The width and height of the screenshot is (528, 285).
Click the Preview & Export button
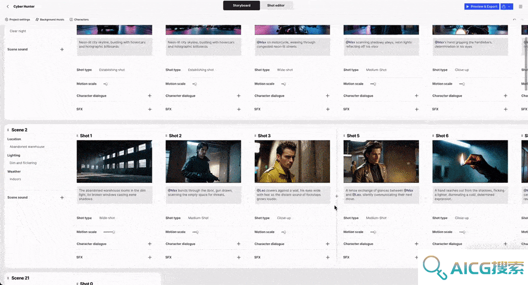[x=482, y=7]
